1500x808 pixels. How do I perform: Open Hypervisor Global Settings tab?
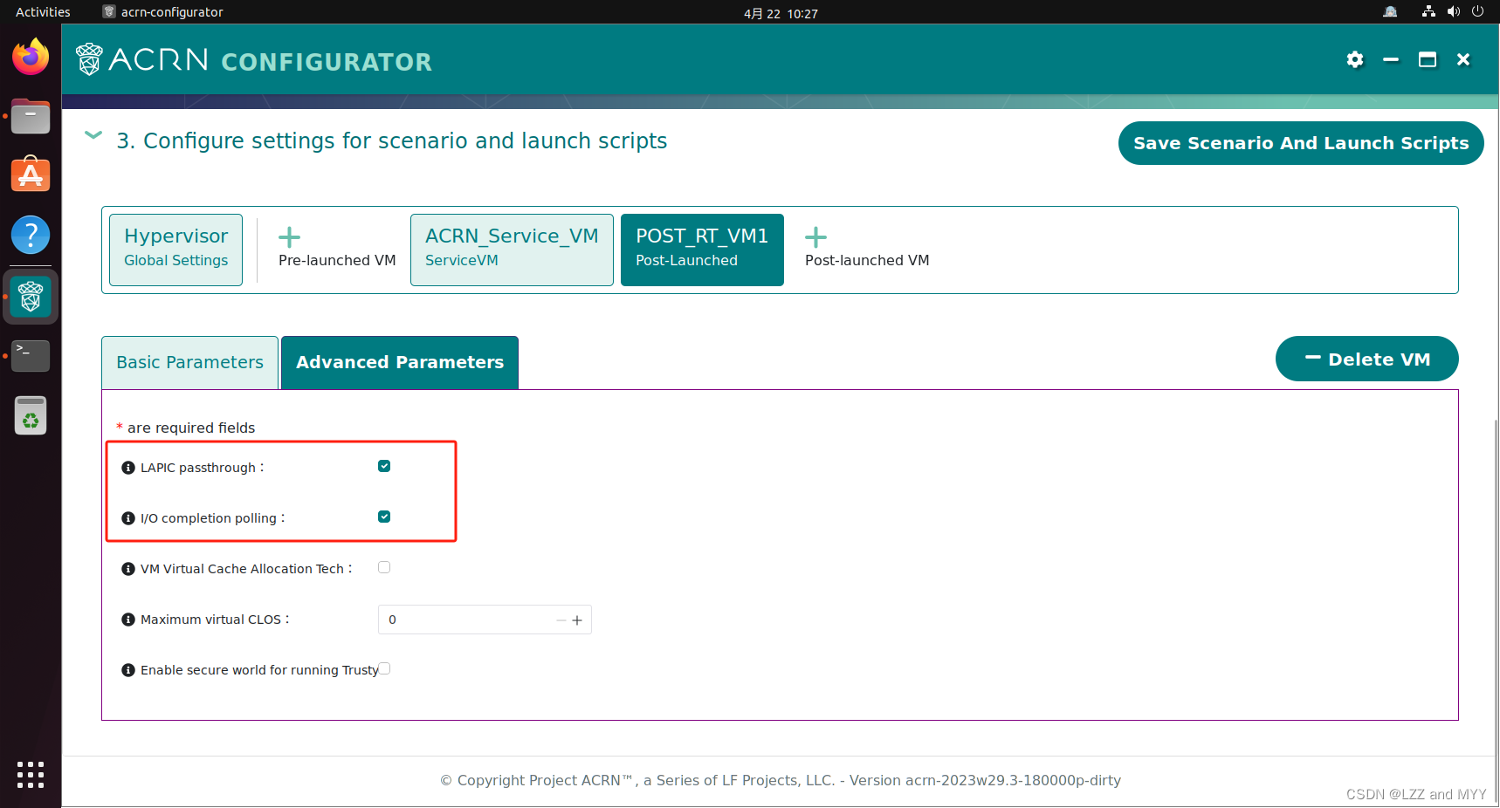tap(175, 250)
